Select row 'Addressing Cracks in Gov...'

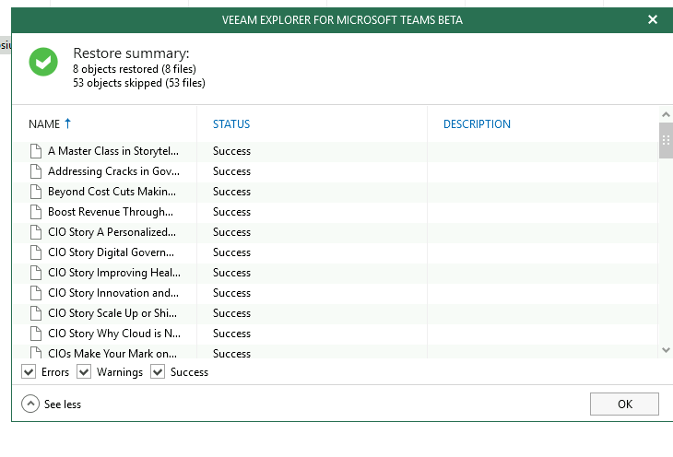point(335,171)
